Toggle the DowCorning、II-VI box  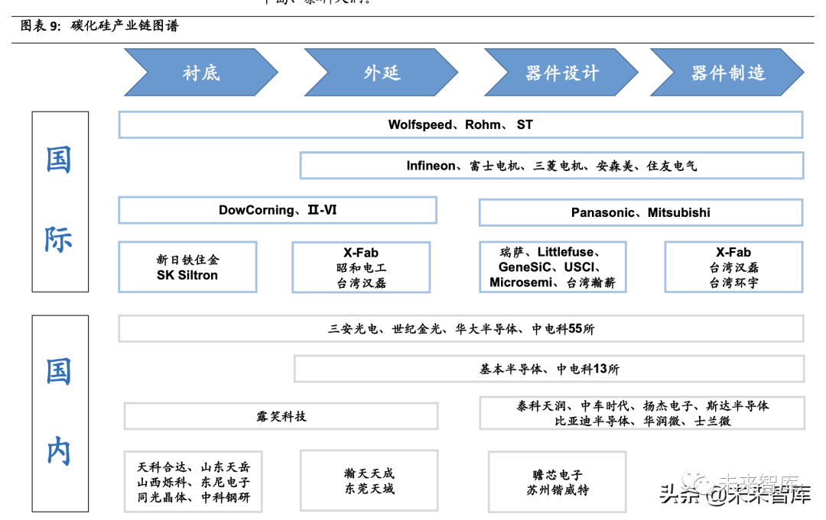(x=277, y=210)
